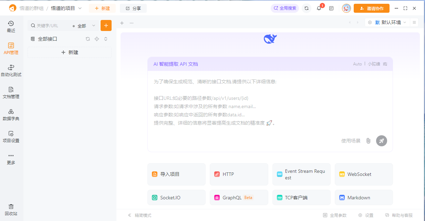Open 悟道的项目 project dropdown

pos(66,8)
